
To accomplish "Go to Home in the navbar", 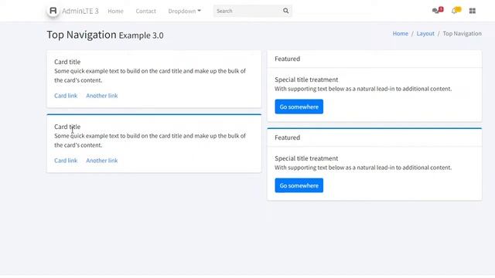I will (115, 11).
